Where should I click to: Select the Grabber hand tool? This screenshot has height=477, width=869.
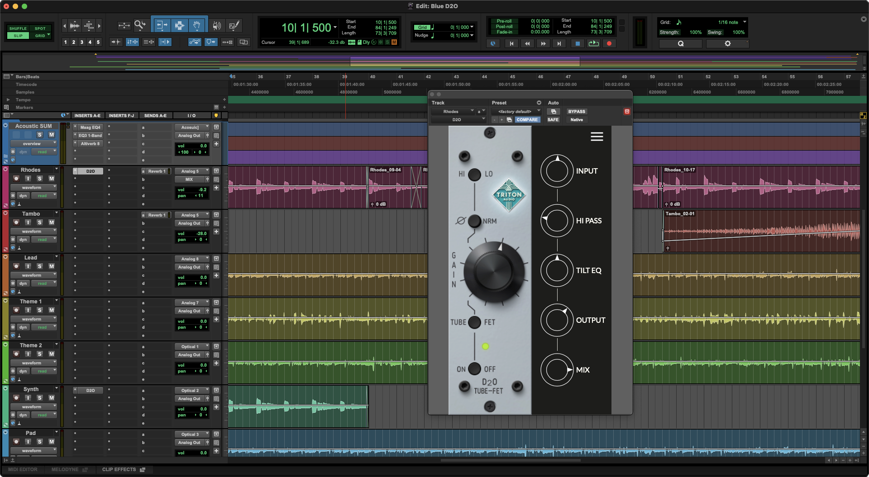[197, 25]
